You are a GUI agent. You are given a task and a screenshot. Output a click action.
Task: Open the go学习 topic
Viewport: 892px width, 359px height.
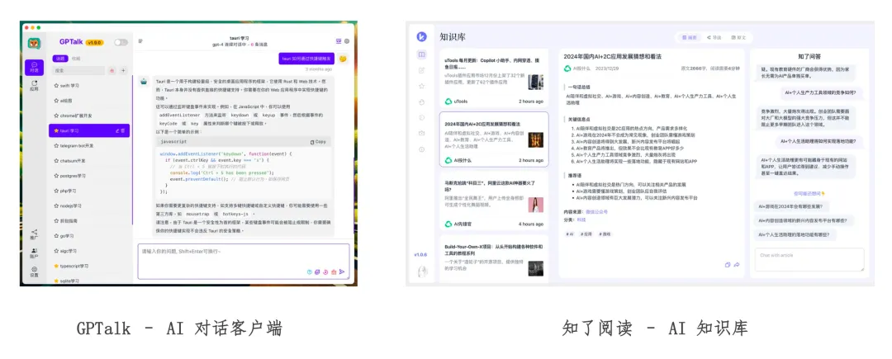(x=89, y=236)
